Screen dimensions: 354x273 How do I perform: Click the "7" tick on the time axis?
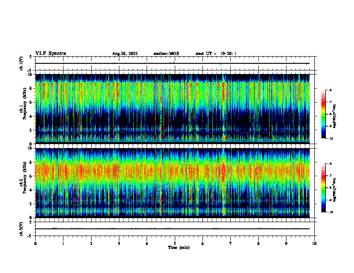click(231, 244)
